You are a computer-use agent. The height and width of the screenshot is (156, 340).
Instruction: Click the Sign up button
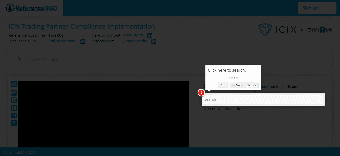[317, 8]
